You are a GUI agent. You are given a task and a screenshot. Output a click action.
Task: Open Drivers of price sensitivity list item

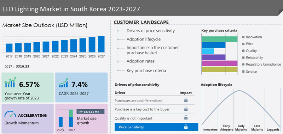click(x=151, y=31)
